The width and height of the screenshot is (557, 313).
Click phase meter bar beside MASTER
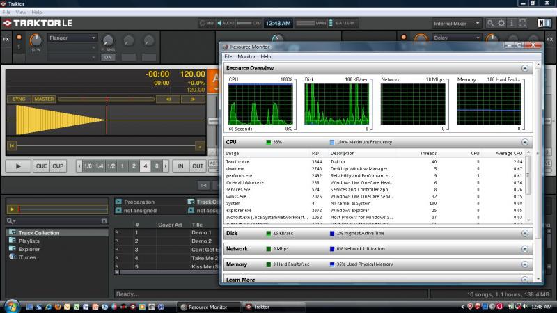[x=107, y=99]
